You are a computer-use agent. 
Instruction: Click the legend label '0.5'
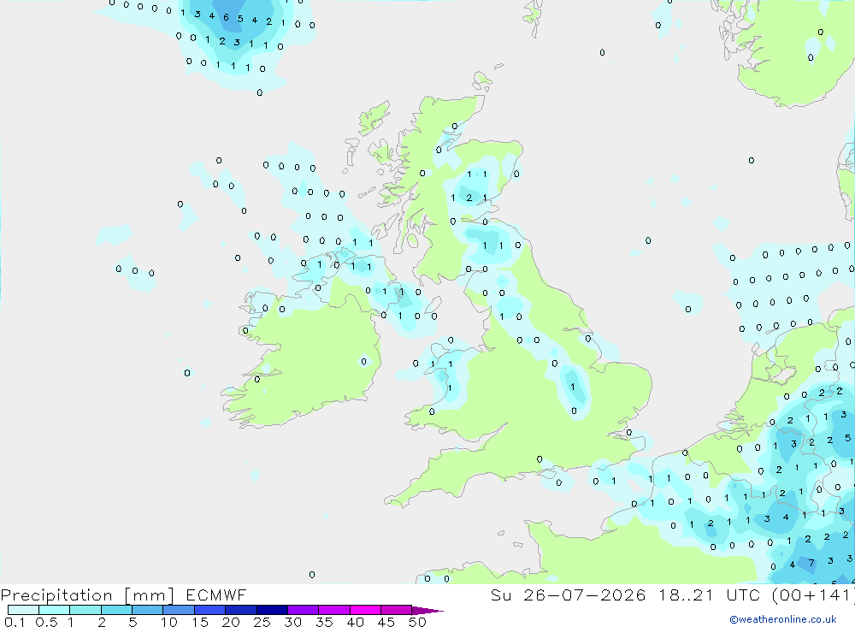tap(46, 622)
